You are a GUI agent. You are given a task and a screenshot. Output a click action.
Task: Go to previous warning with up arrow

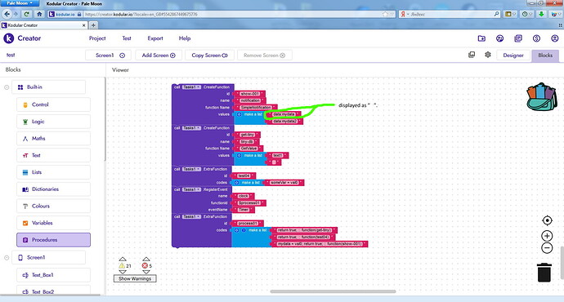[x=123, y=259]
